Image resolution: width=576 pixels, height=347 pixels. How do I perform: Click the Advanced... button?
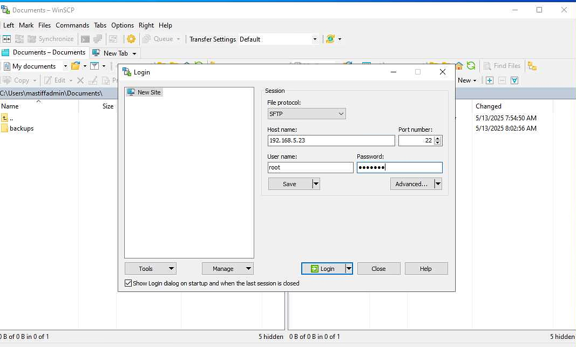click(412, 184)
